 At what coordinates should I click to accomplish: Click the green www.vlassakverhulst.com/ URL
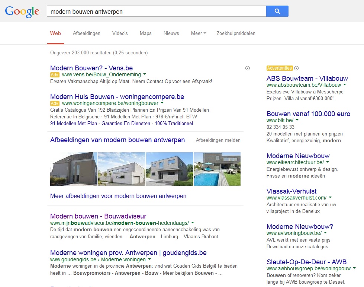click(296, 198)
